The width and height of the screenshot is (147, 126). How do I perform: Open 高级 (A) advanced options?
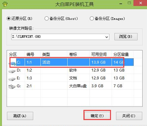20,116
